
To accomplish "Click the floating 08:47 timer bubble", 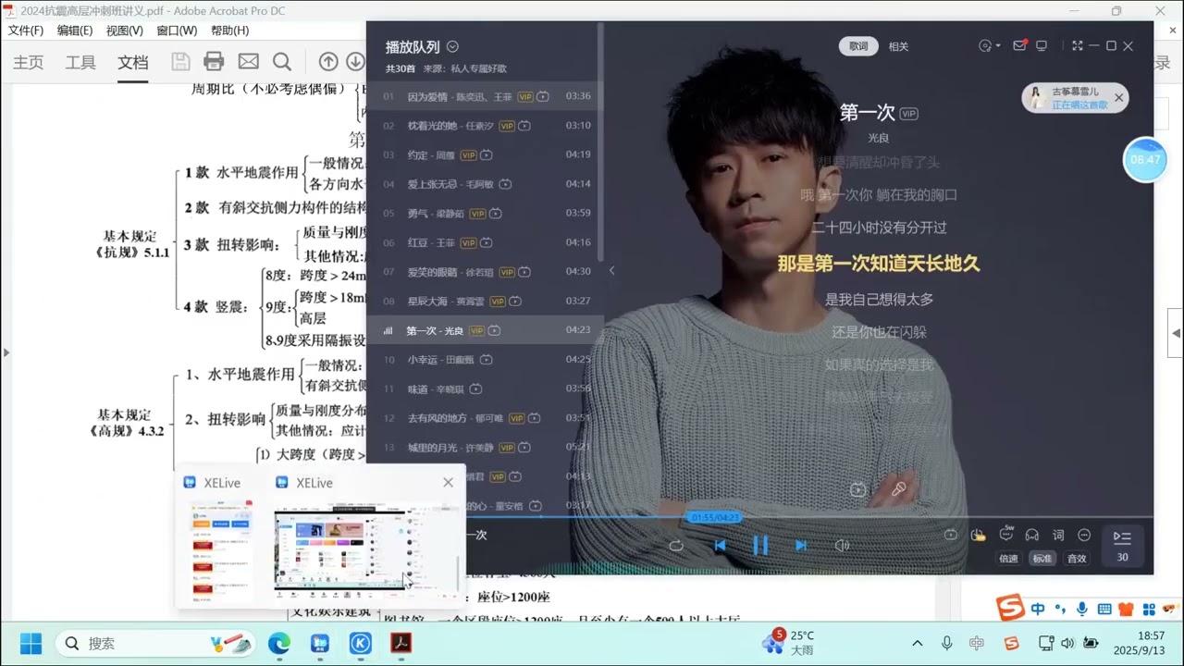I will click(1145, 159).
